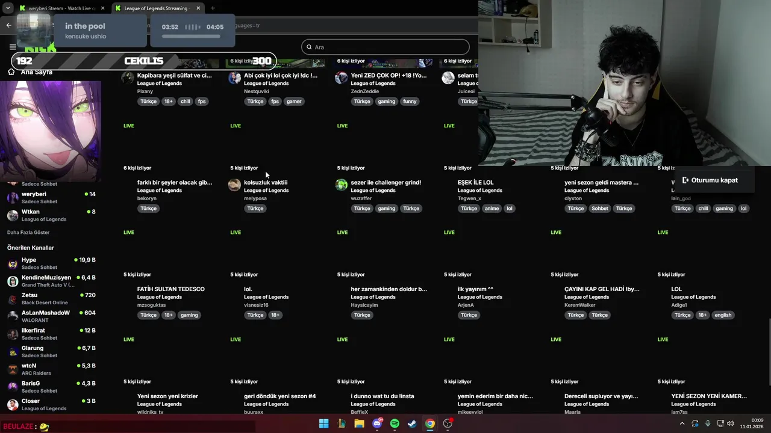Open the Zetsu channel avatar
Image resolution: width=771 pixels, height=433 pixels.
pyautogui.click(x=13, y=299)
